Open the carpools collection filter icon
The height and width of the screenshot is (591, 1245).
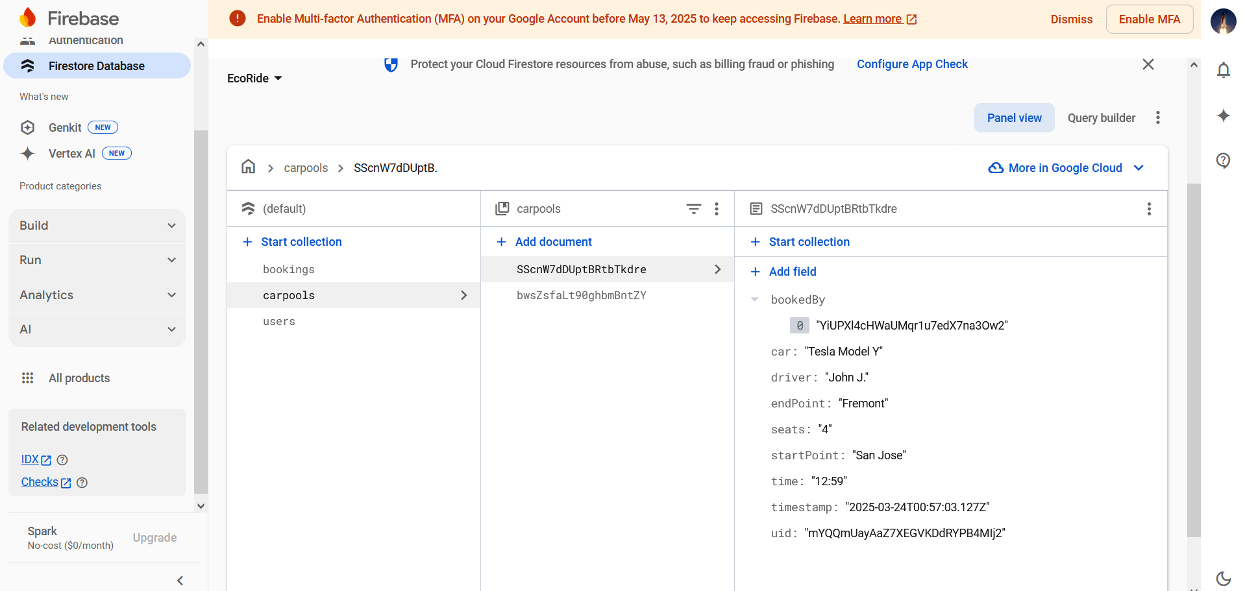pos(693,209)
